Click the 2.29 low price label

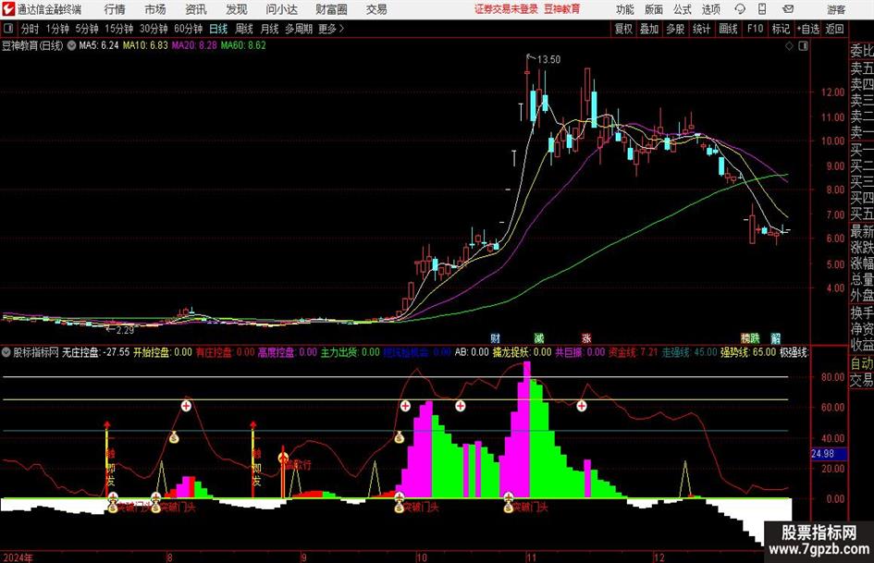point(125,330)
